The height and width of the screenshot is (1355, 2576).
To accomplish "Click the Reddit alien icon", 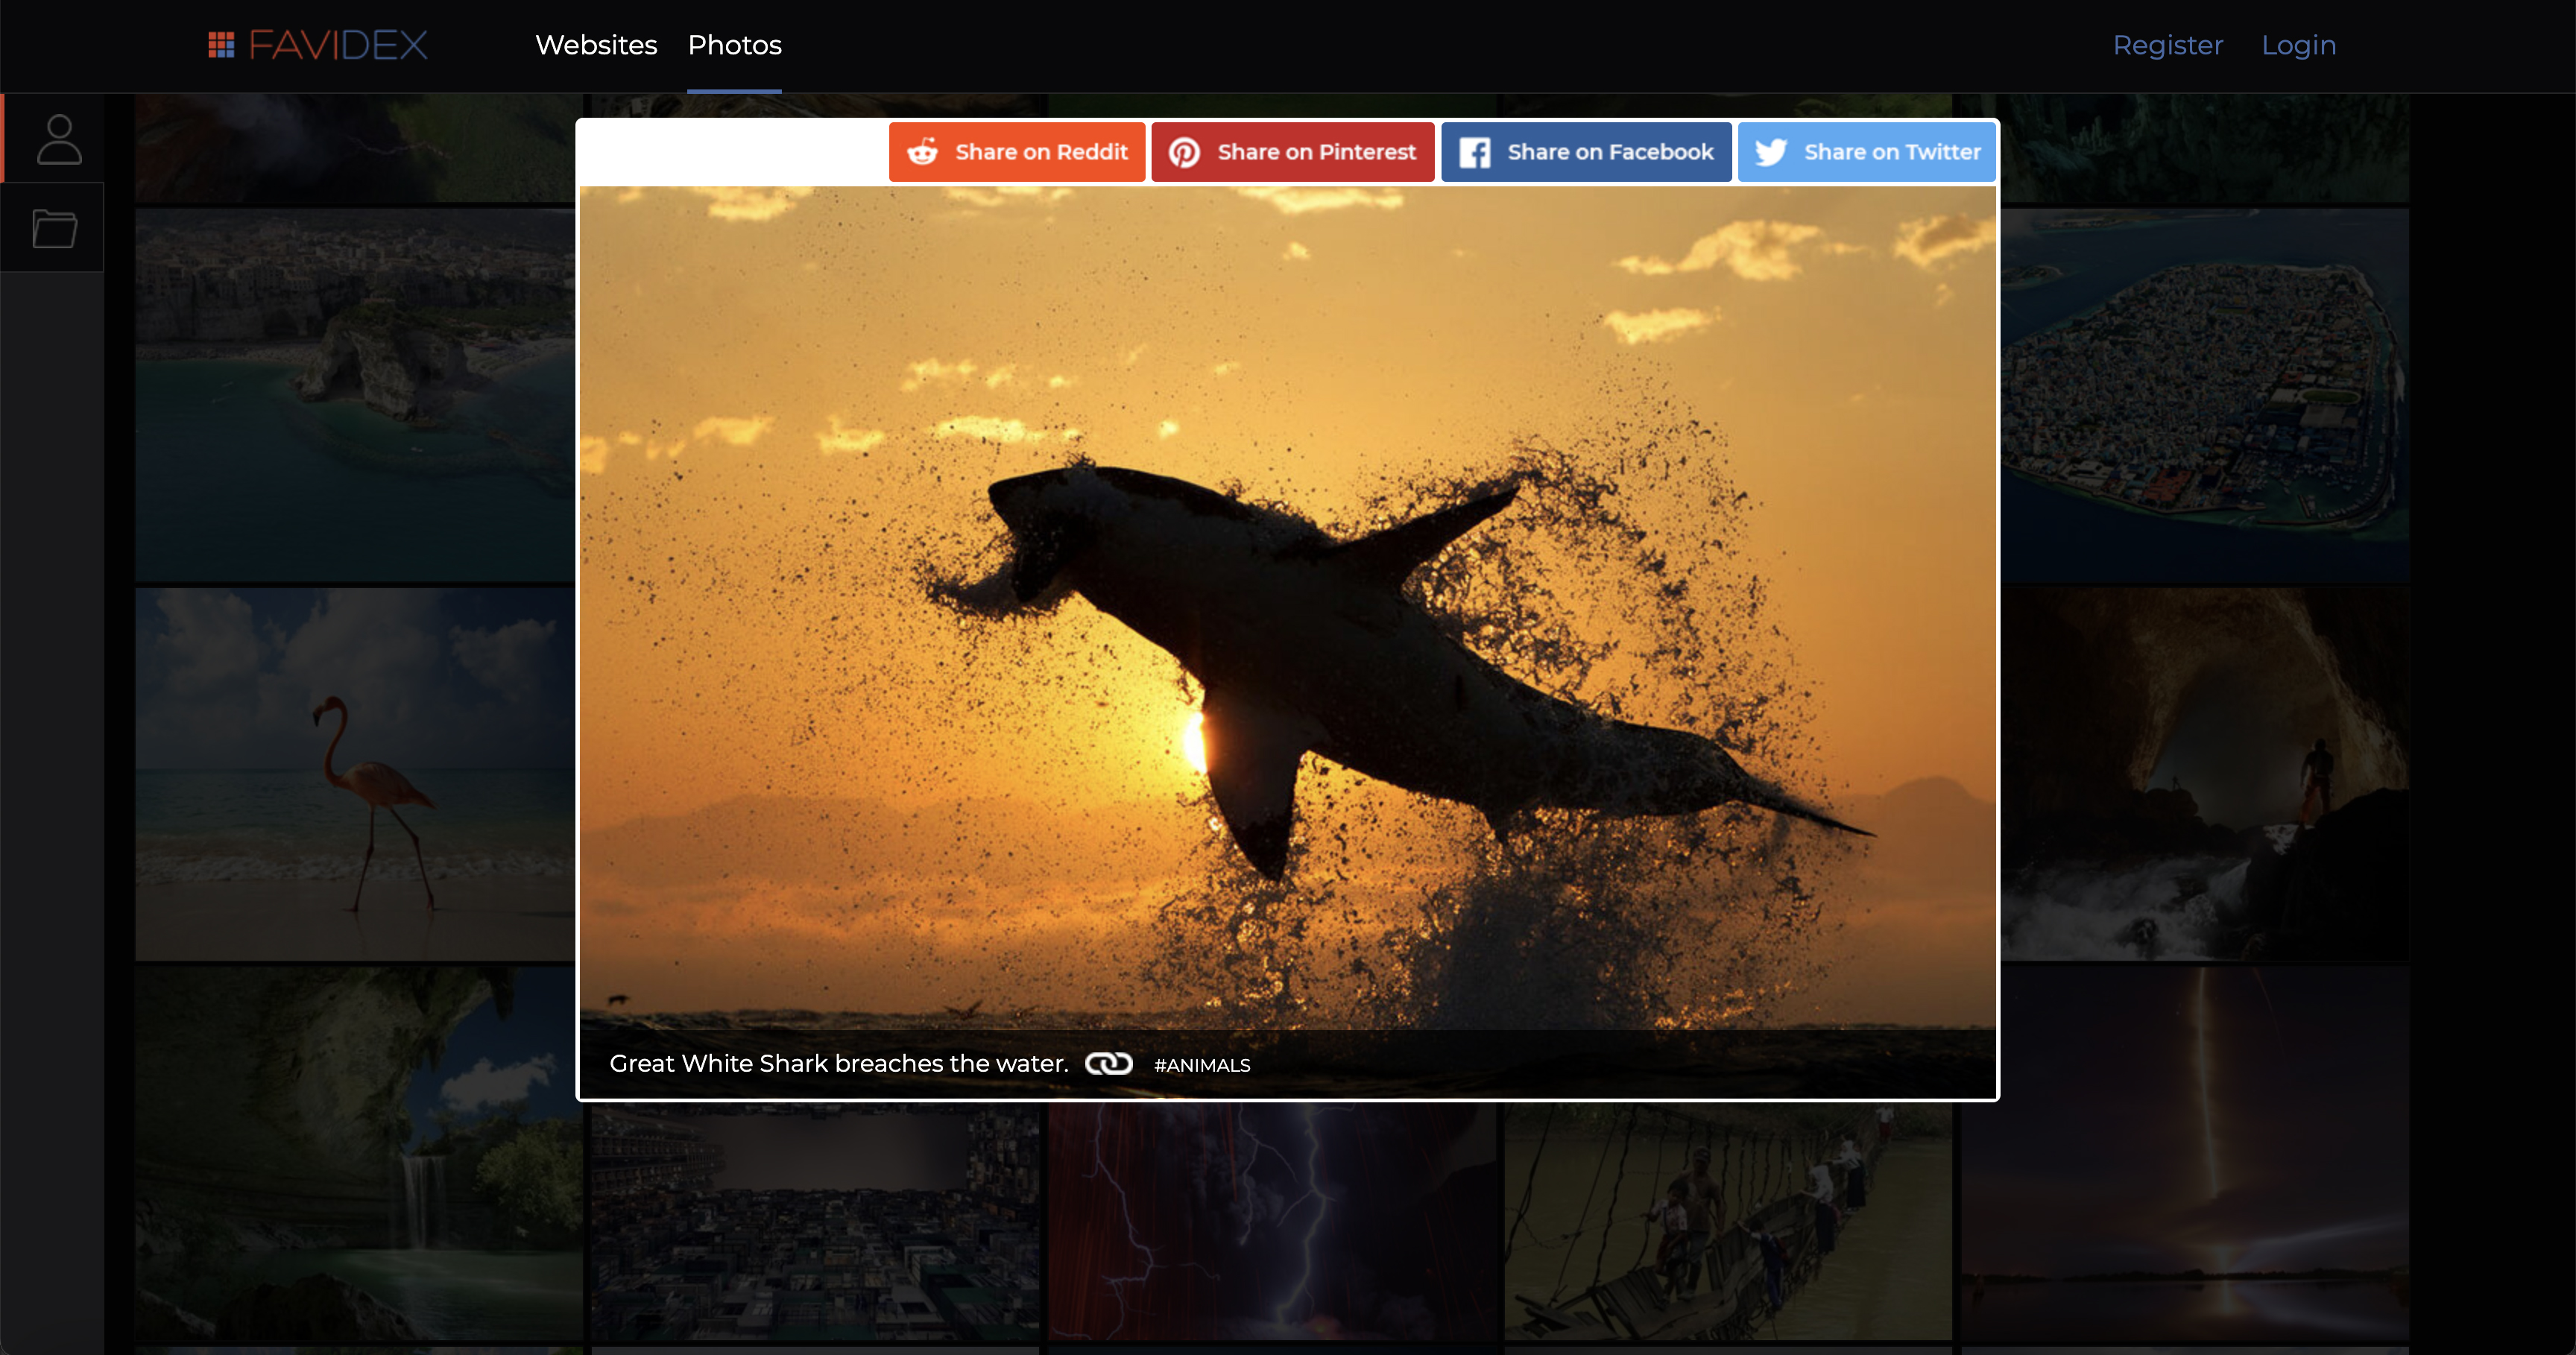I will (x=922, y=152).
